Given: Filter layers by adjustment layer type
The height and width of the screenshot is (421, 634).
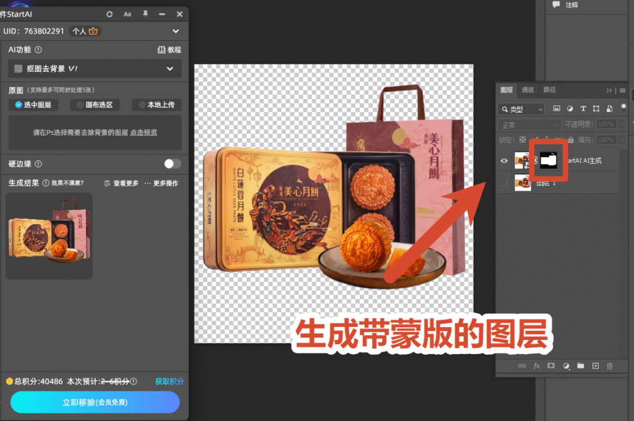Looking at the screenshot, I should (570, 108).
